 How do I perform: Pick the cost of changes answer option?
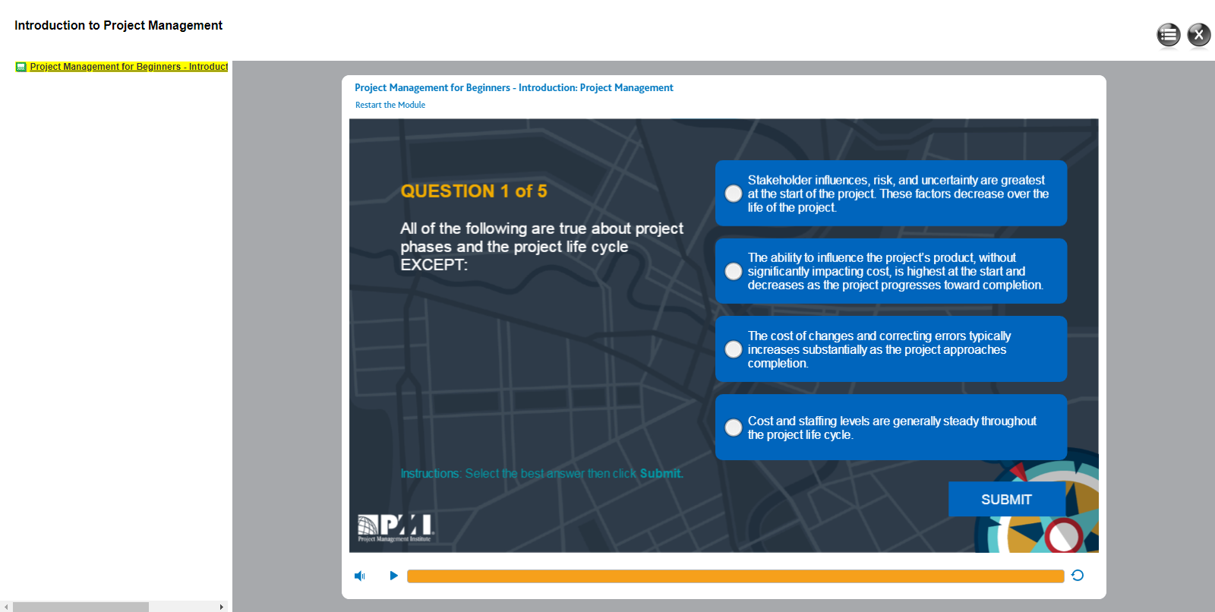[891, 349]
